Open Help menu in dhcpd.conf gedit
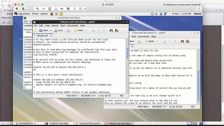224x126 pixels. [x=83, y=26]
